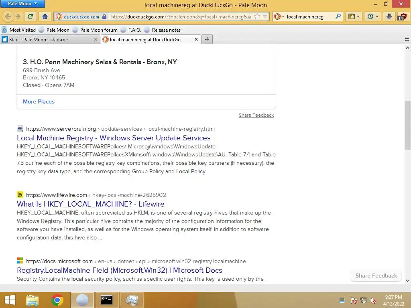The image size is (411, 308).
Task: Click the scrollbar up arrow
Action: (x=407, y=48)
